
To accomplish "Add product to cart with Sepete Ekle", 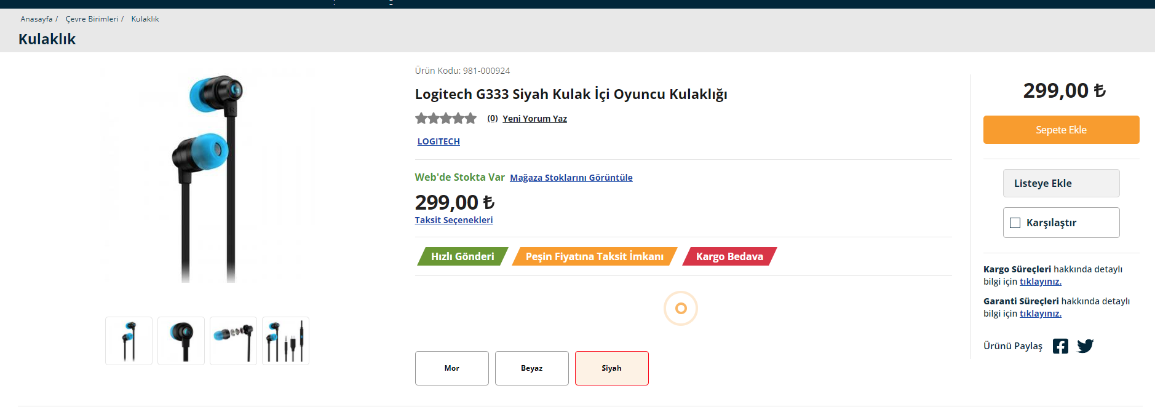I will click(x=1061, y=130).
